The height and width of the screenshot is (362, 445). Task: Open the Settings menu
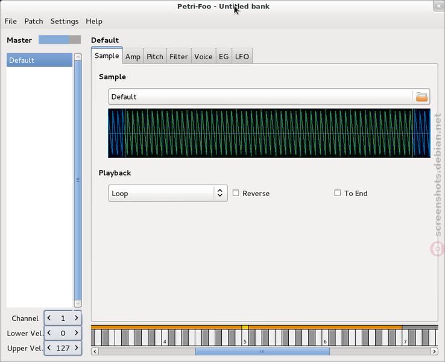pos(65,21)
